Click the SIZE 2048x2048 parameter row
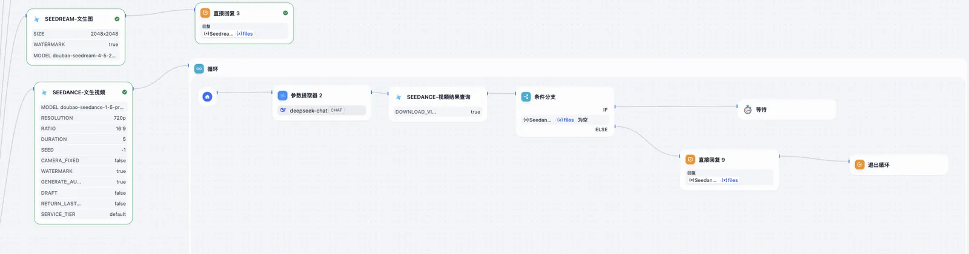The width and height of the screenshot is (969, 254). (76, 34)
